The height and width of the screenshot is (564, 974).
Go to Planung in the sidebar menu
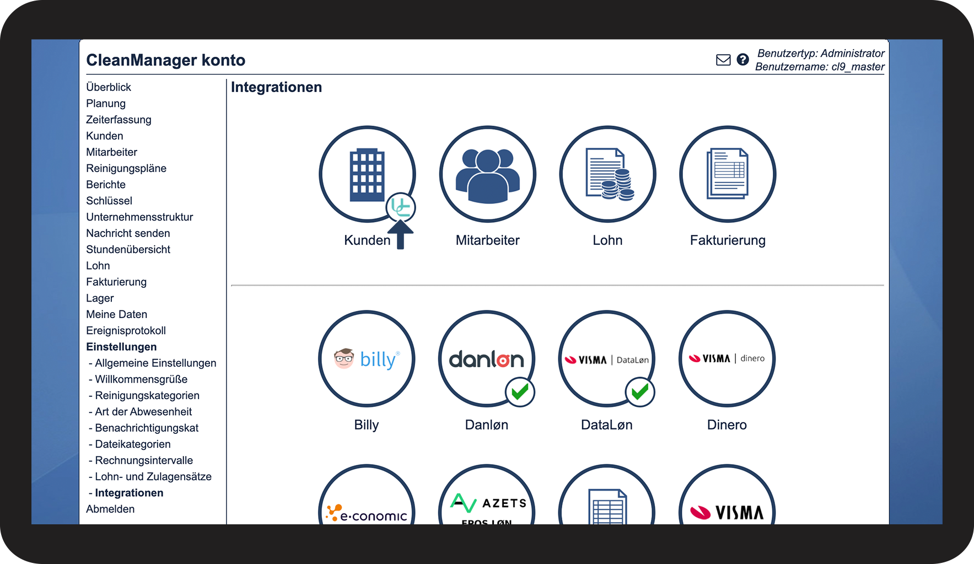(106, 104)
